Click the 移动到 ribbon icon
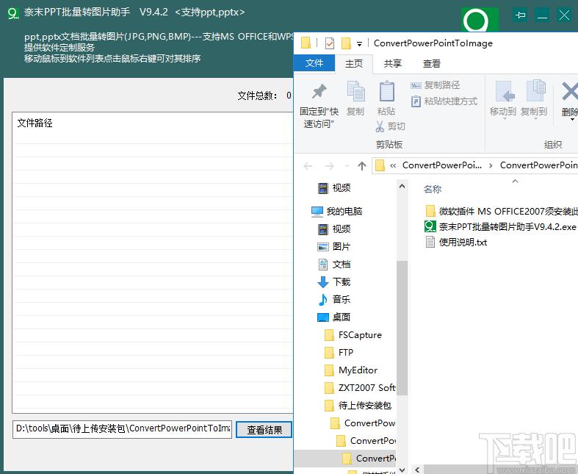This screenshot has width=578, height=474. point(505,91)
